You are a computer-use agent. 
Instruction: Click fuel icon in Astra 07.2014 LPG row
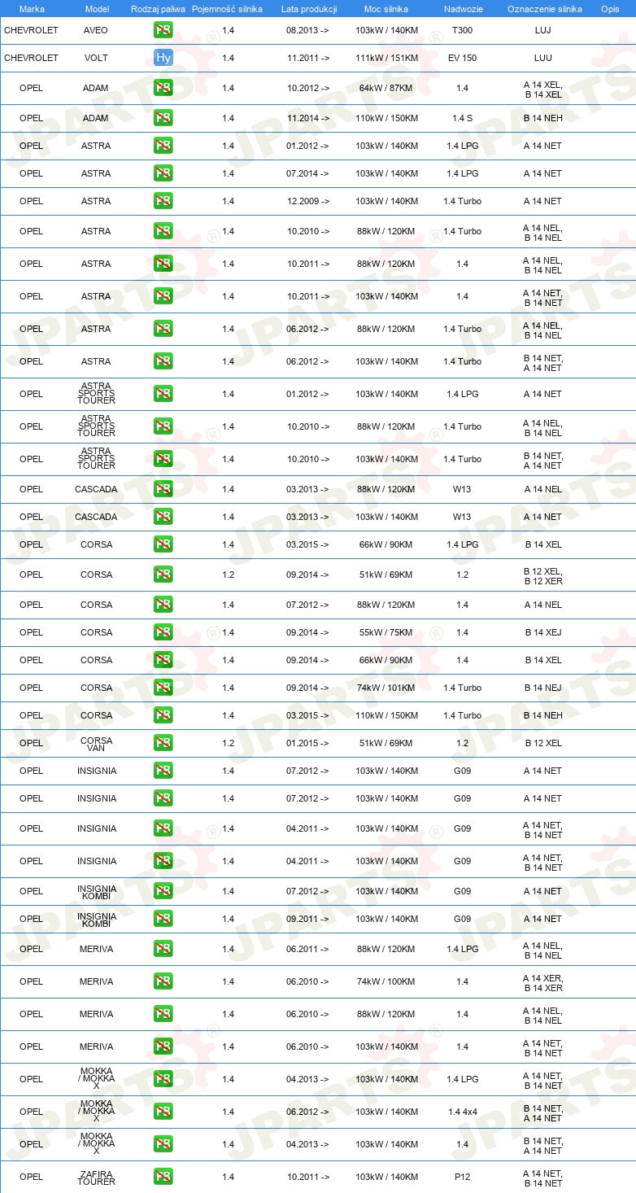pyautogui.click(x=163, y=173)
